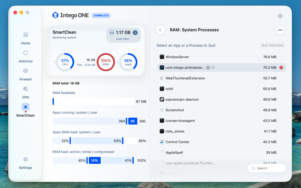The image size is (301, 188).
Task: Select the 100% RAM gauge
Action: 106,62
